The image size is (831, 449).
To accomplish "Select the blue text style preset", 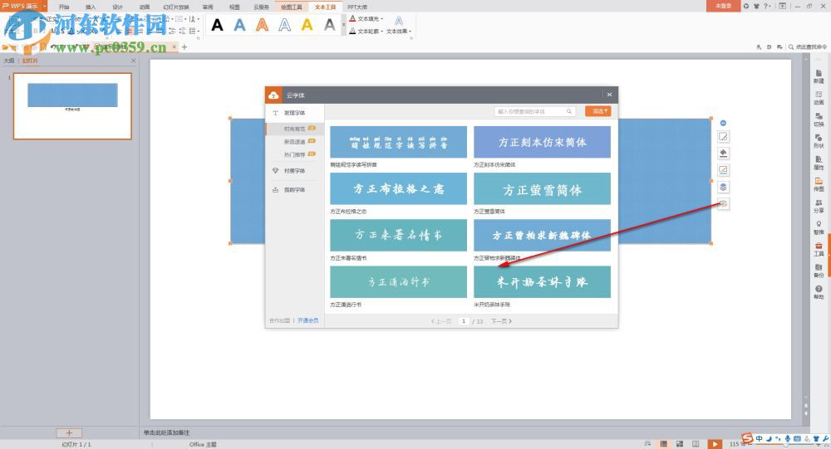I will click(240, 25).
